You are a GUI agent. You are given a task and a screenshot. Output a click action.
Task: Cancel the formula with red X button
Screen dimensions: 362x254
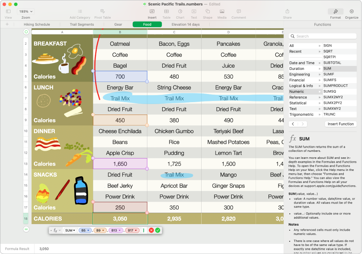(151, 230)
